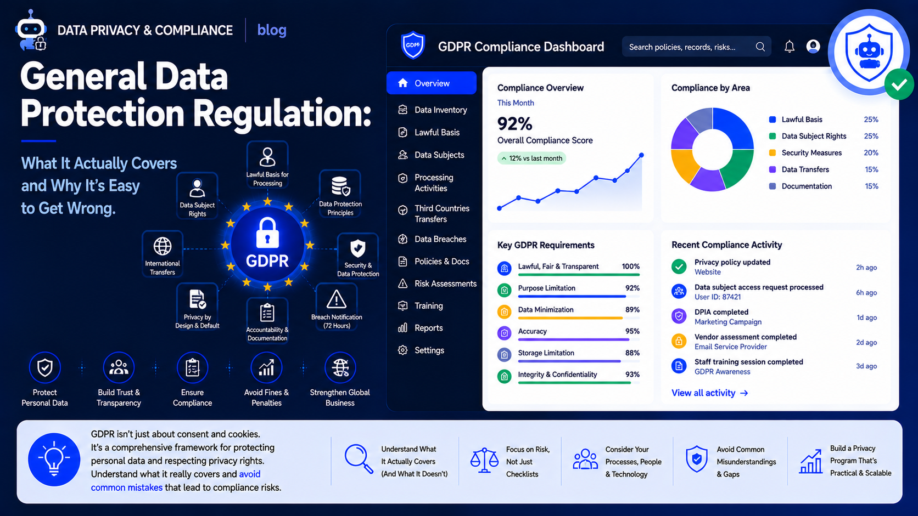The image size is (918, 516).
Task: Click the central GDPR padlock emblem
Action: (267, 245)
